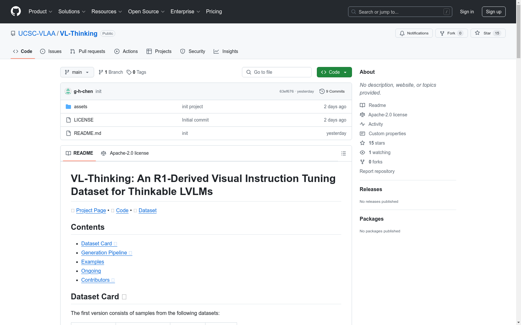Click the Projects table icon
Viewport: 521px width, 325px height.
tap(149, 51)
